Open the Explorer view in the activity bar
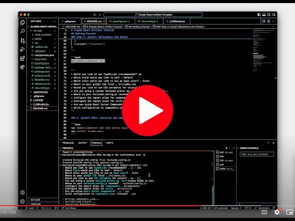The width and height of the screenshot is (295, 221). click(x=23, y=23)
